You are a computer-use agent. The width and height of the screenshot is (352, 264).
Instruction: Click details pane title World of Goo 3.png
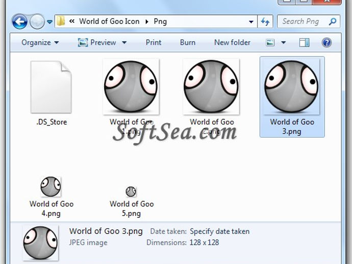point(106,231)
